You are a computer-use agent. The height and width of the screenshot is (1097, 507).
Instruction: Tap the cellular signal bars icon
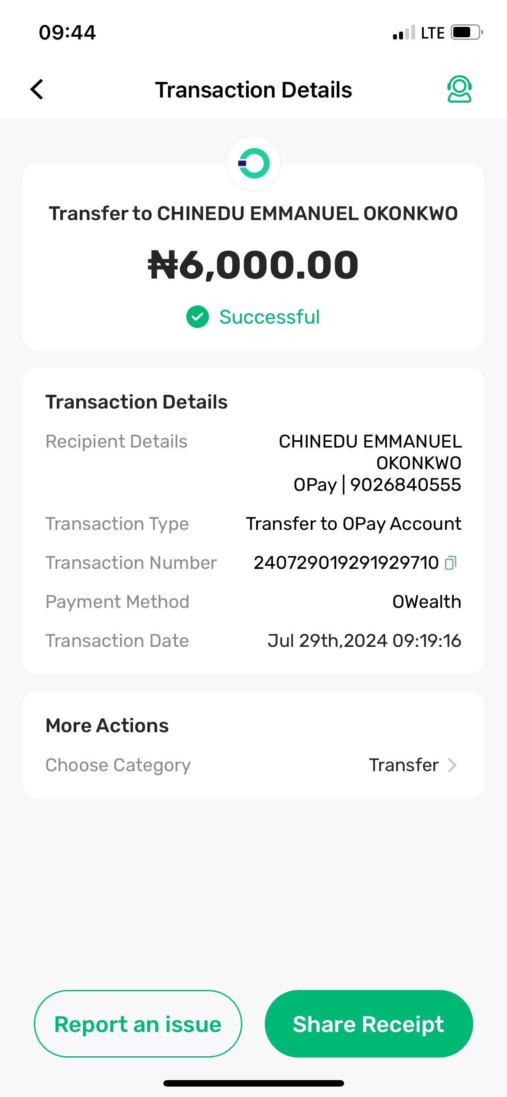(404, 33)
